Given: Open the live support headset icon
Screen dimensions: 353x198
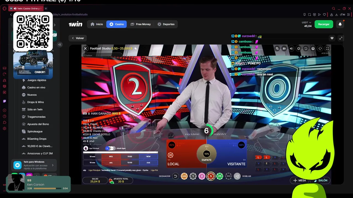Looking at the screenshot, I should [x=320, y=48].
